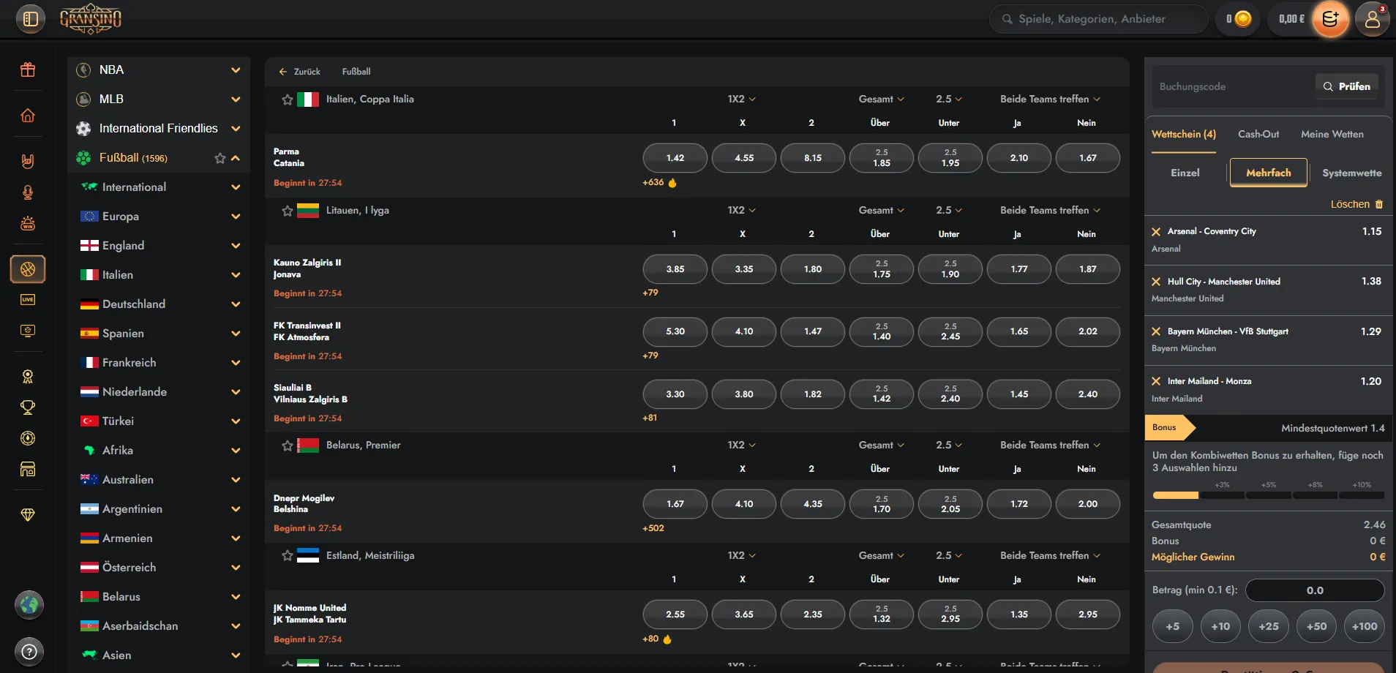Open the poker chip icon in sidebar
Image resolution: width=1396 pixels, height=673 pixels.
(x=28, y=438)
